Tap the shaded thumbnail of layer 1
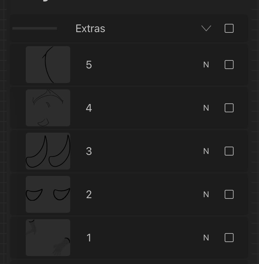Screen dimensions: 259x264 click(48, 238)
